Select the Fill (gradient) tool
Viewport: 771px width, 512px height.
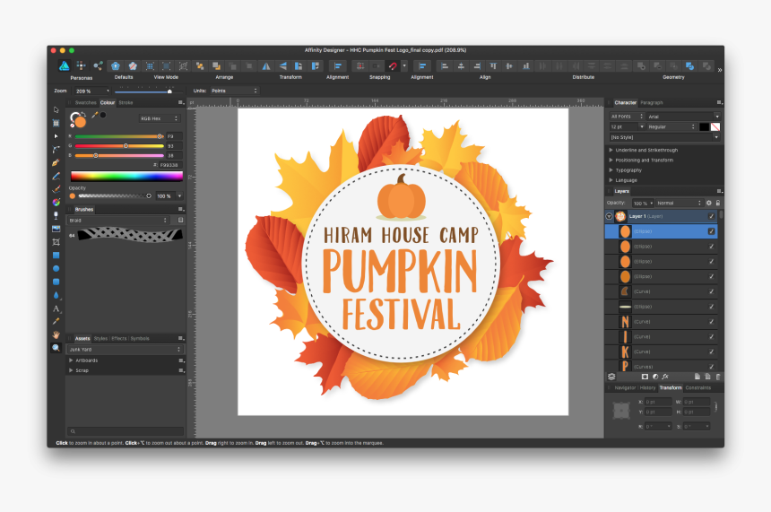point(56,202)
